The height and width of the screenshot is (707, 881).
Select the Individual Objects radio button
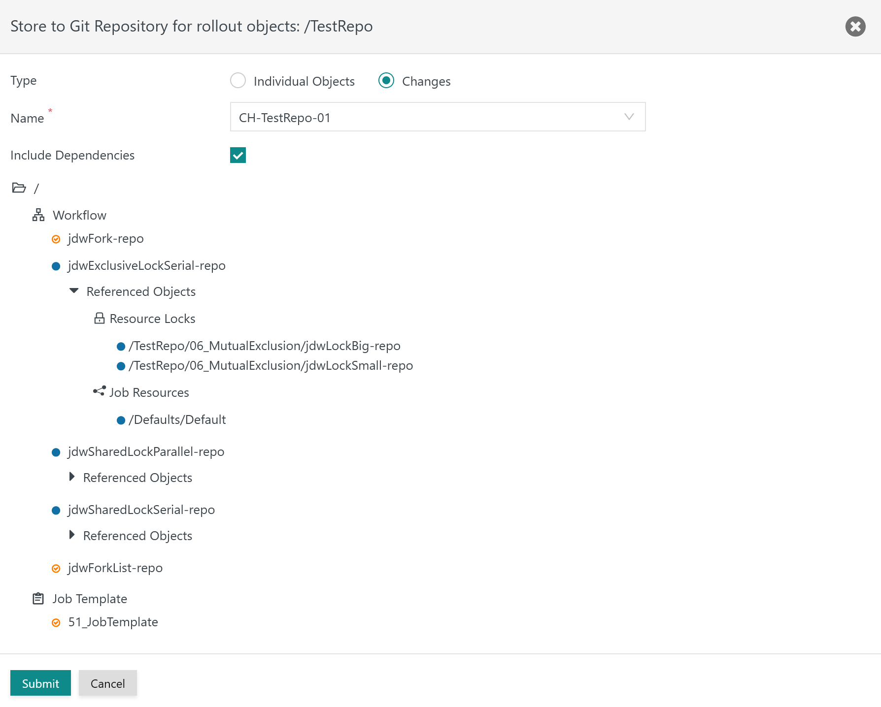tap(238, 80)
